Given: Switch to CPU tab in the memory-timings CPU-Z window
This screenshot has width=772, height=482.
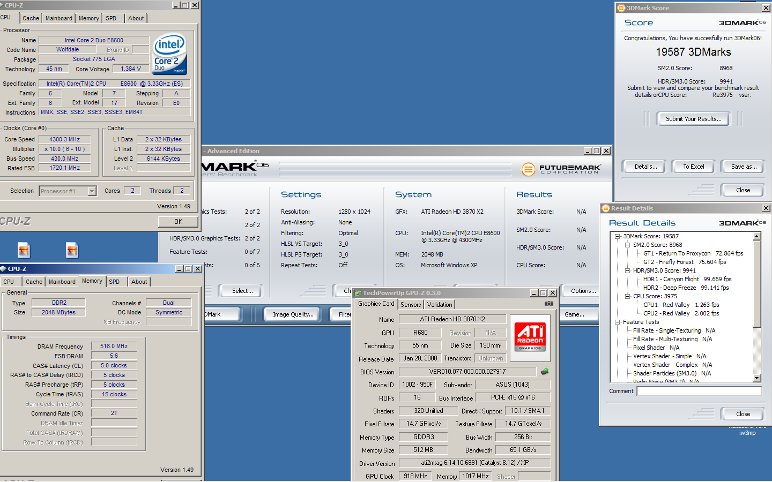Looking at the screenshot, I should point(9,282).
